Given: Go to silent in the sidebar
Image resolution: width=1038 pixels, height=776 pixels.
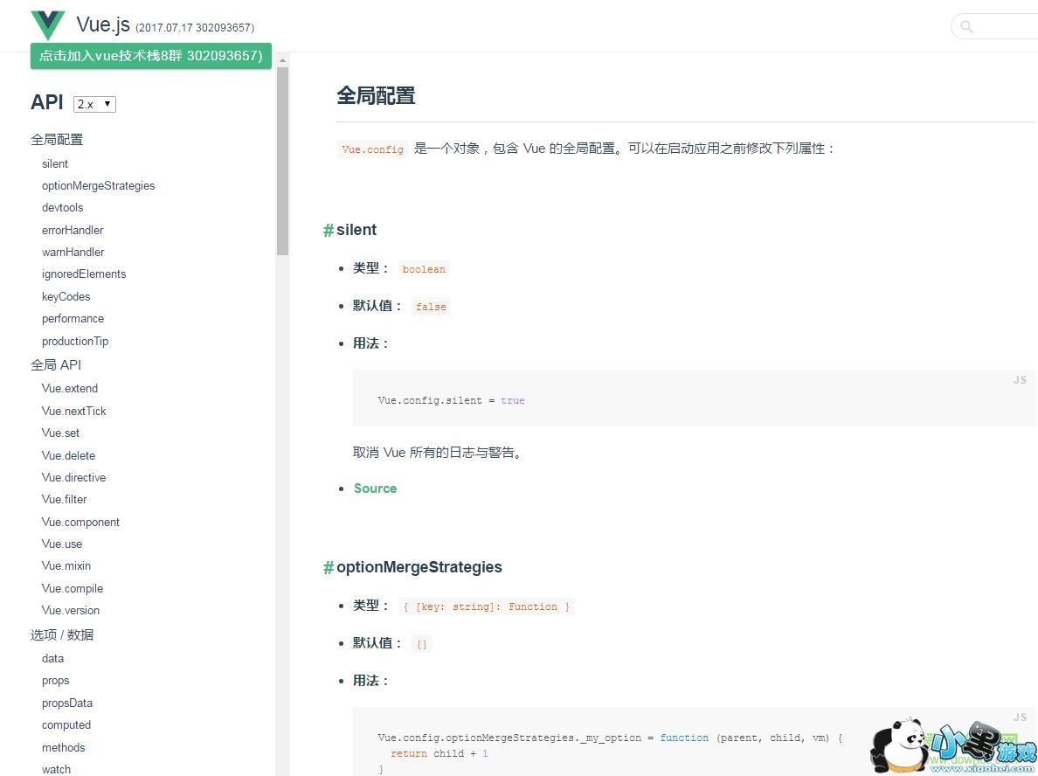Looking at the screenshot, I should point(55,163).
